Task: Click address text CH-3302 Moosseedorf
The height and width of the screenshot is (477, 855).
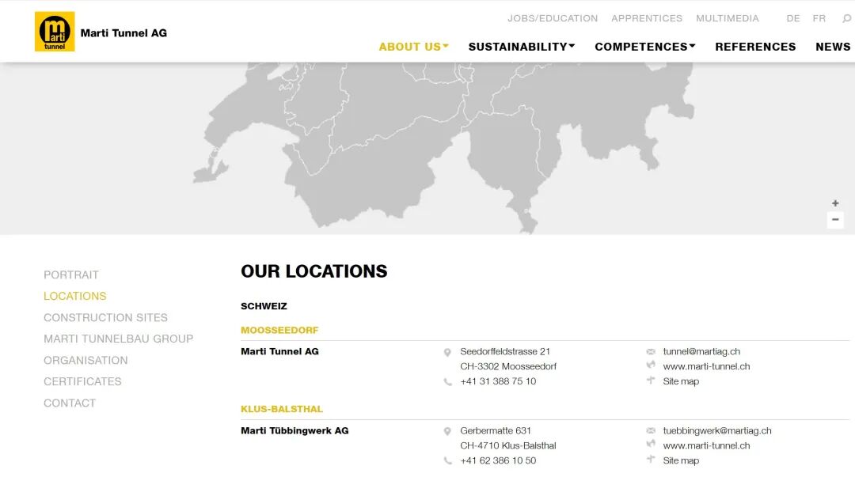Action: click(x=508, y=366)
